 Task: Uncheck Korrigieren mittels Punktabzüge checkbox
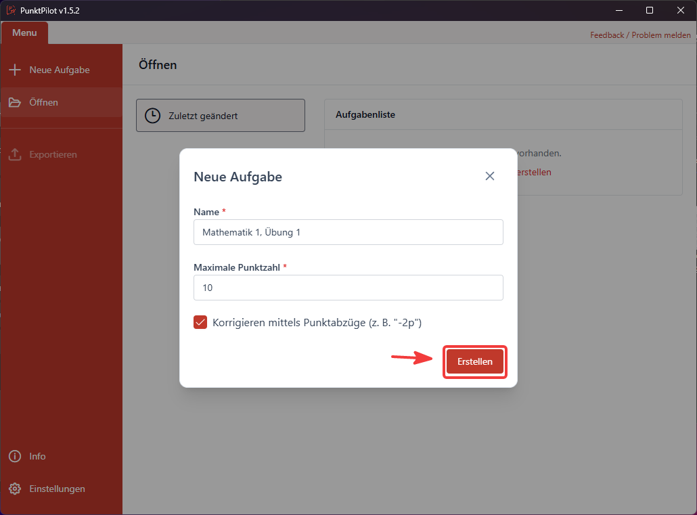pyautogui.click(x=200, y=322)
